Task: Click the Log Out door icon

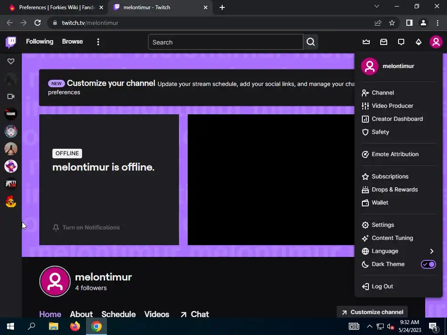Action: point(365,286)
